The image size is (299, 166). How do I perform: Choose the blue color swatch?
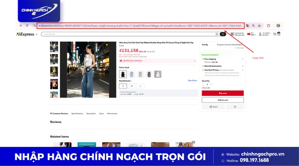click(132, 74)
